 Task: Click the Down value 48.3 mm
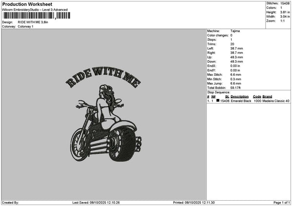click(x=237, y=62)
